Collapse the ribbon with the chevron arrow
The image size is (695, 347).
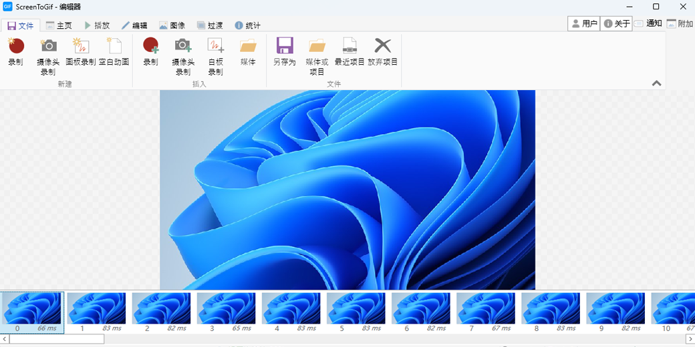656,83
